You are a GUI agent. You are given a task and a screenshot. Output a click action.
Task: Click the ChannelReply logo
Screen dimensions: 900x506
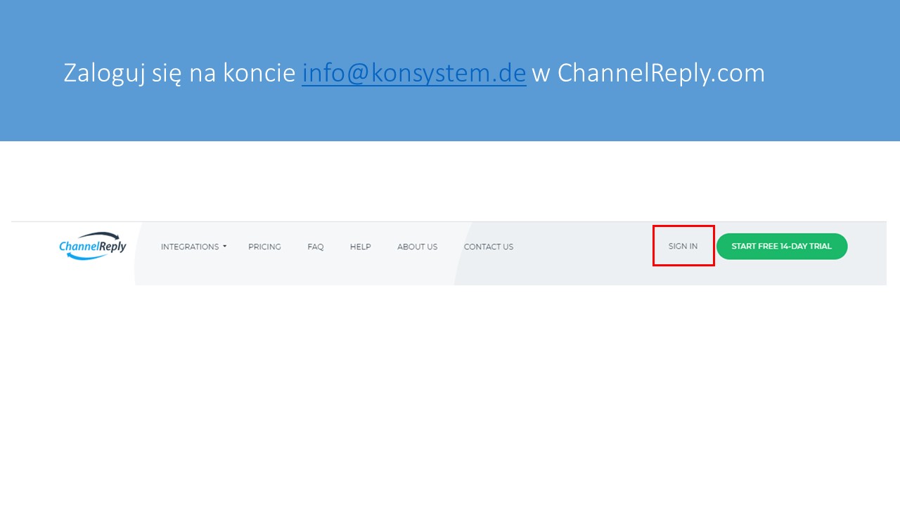click(x=93, y=246)
